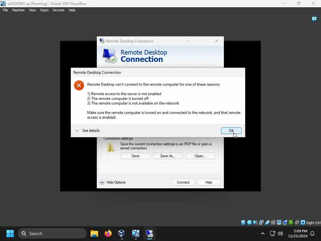The width and height of the screenshot is (321, 241).
Task: Click the Help button in Remote Desktop window
Action: (x=208, y=182)
